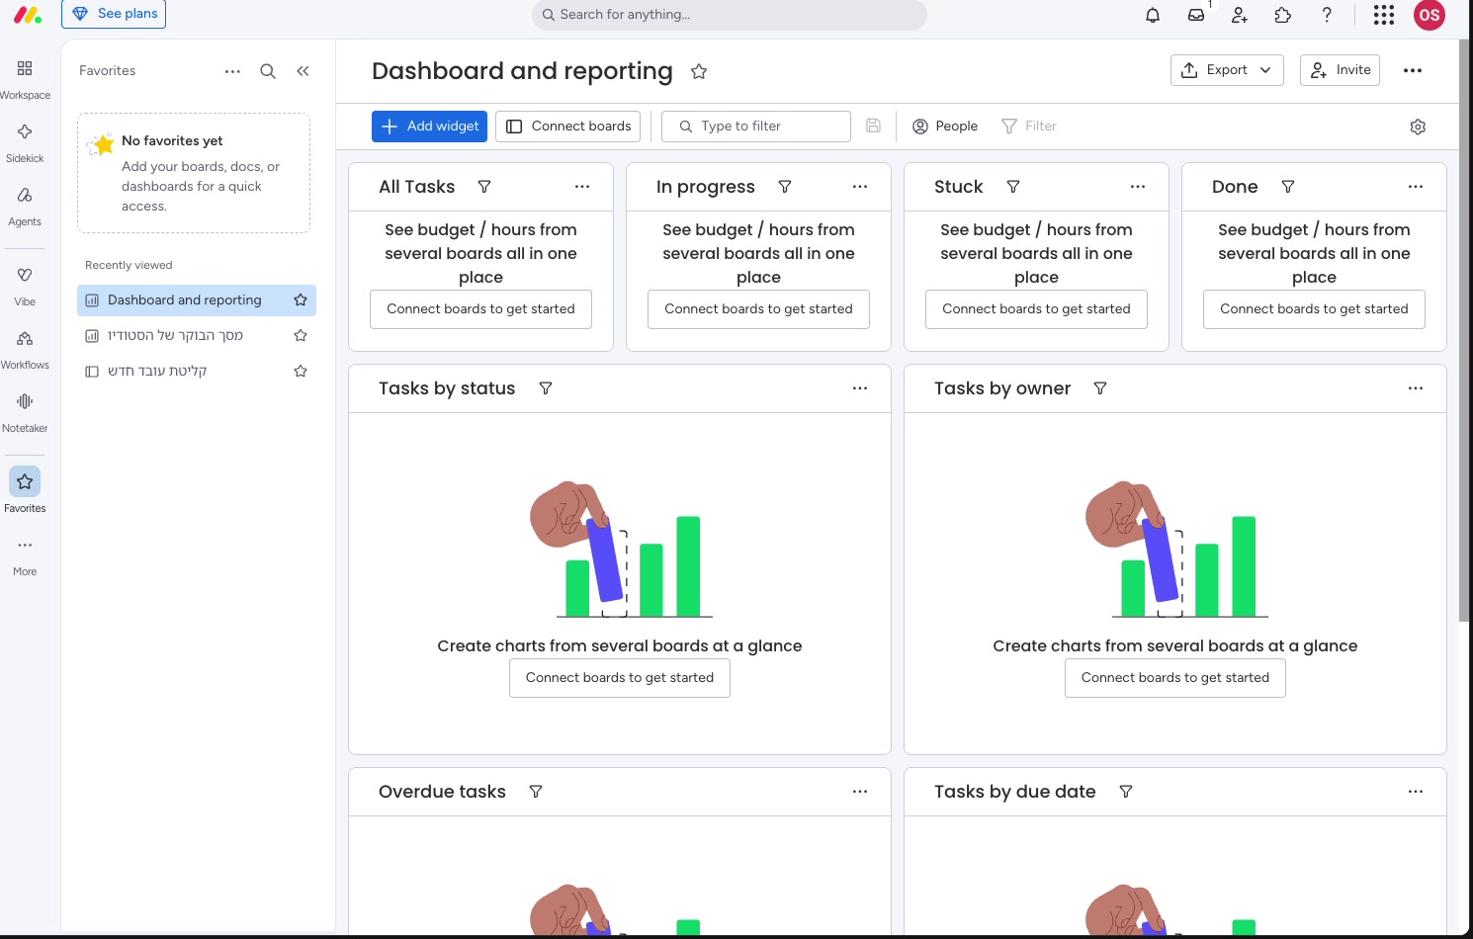Open All Tasks widget menu
The width and height of the screenshot is (1473, 939).
(x=582, y=187)
